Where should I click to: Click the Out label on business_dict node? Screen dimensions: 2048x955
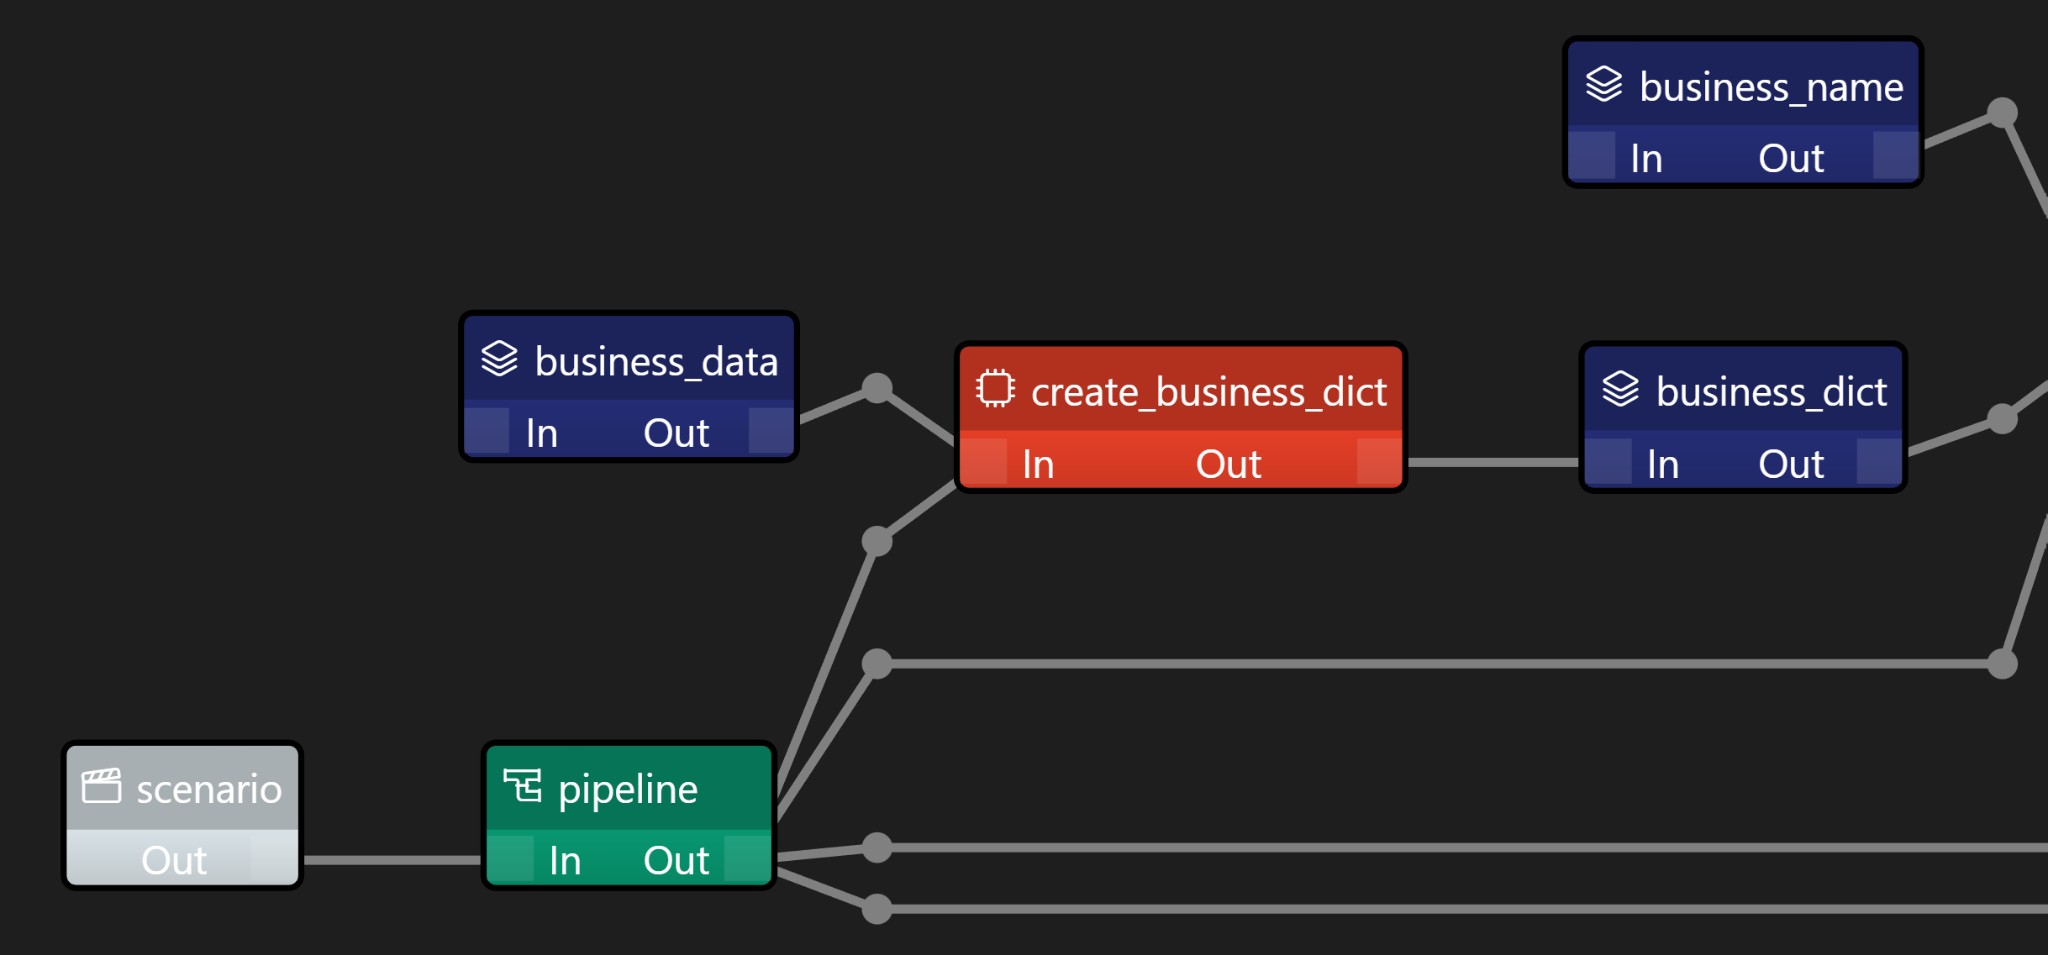tap(1791, 464)
